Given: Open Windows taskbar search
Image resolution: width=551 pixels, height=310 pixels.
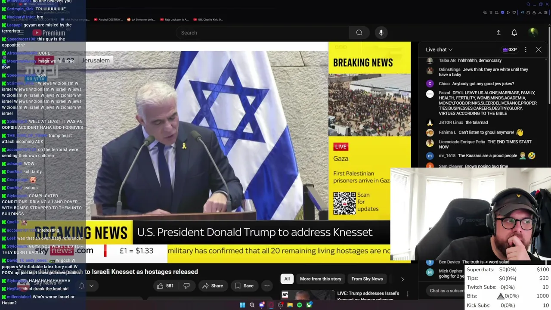Looking at the screenshot, I should pos(252,305).
